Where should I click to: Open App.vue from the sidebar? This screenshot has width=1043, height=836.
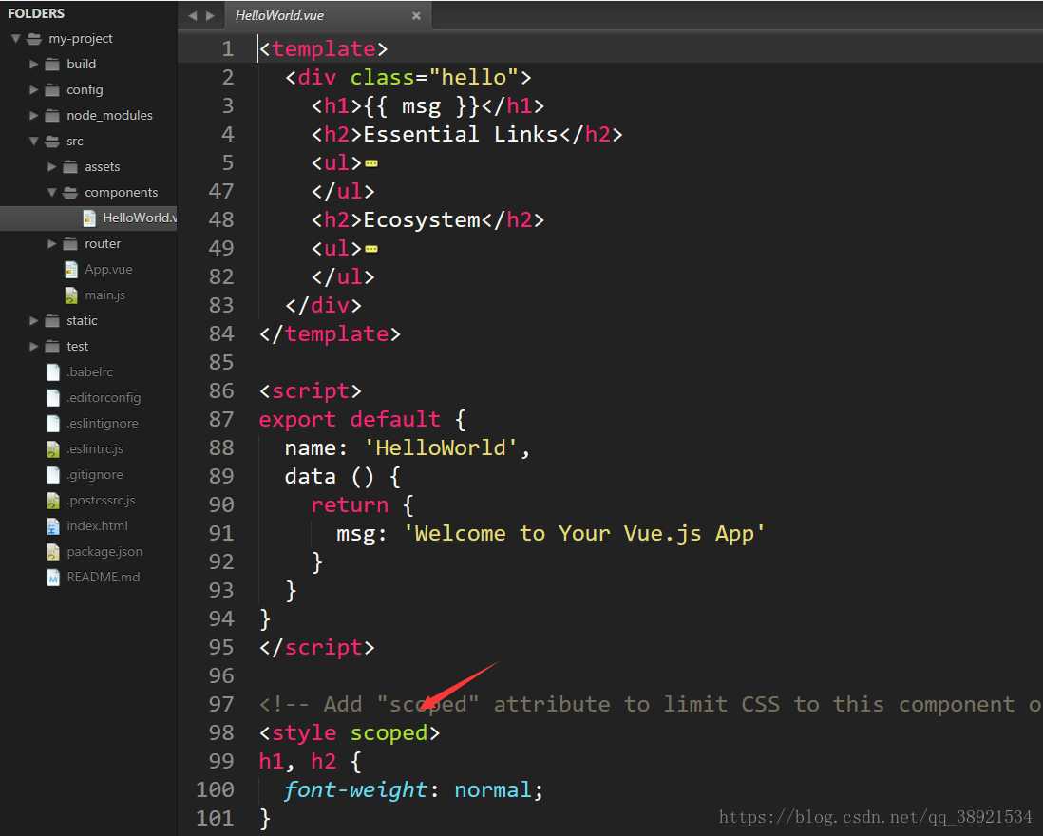pyautogui.click(x=108, y=270)
